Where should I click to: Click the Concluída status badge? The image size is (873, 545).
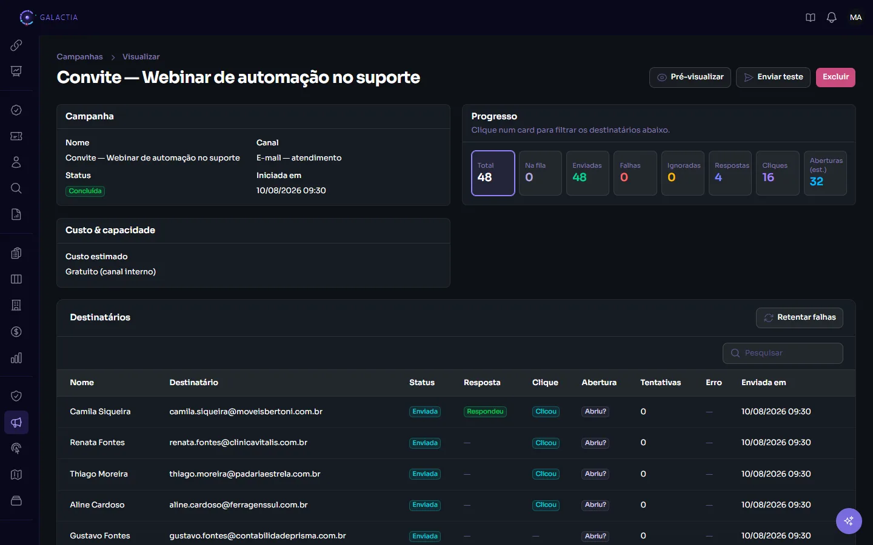tap(85, 191)
